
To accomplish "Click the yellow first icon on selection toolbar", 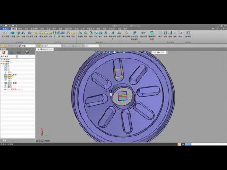I will [3, 46].
